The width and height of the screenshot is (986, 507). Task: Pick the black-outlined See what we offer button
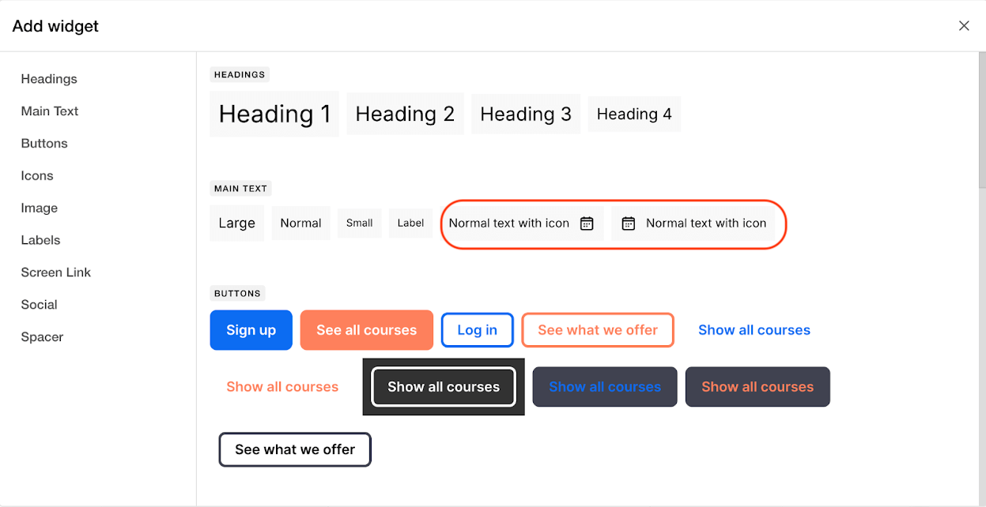[295, 449]
